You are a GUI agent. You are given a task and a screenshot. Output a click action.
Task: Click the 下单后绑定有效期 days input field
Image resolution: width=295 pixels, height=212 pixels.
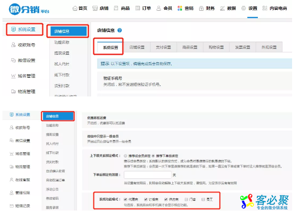pyautogui.click(x=148, y=175)
